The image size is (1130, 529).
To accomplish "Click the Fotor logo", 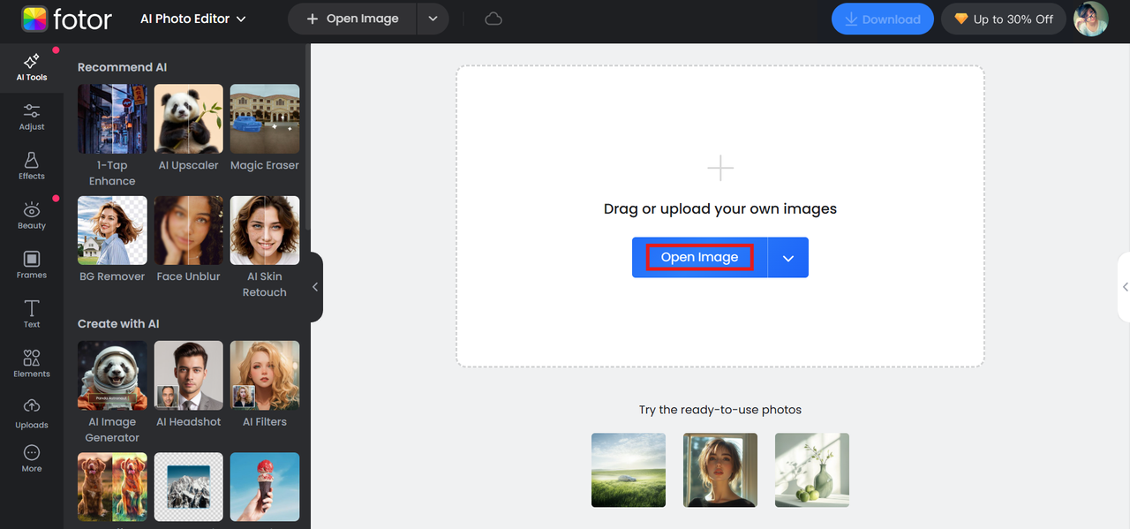I will pos(67,19).
